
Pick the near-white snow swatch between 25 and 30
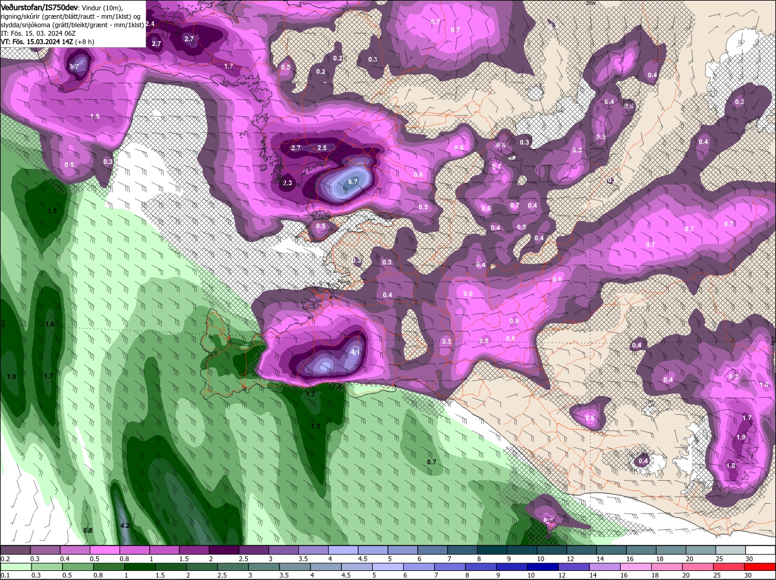point(731,550)
